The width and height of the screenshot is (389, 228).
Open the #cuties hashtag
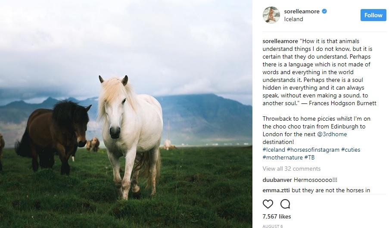coord(351,150)
